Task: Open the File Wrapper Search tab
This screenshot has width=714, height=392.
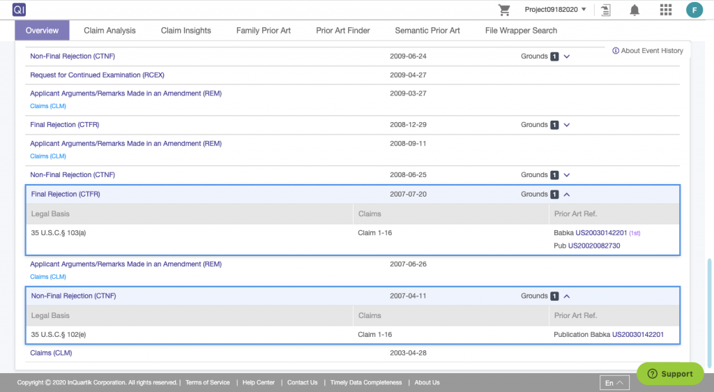Action: (521, 31)
